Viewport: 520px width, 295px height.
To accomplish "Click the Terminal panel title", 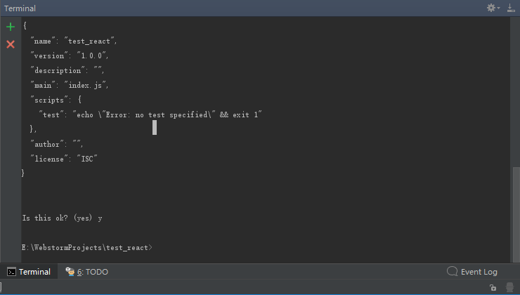I will [20, 8].
